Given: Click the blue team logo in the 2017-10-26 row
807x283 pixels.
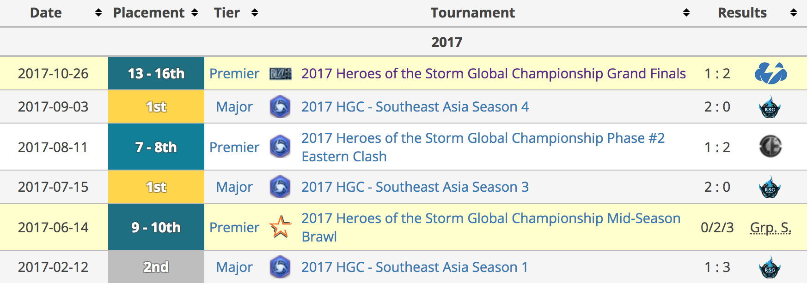Looking at the screenshot, I should [x=770, y=74].
